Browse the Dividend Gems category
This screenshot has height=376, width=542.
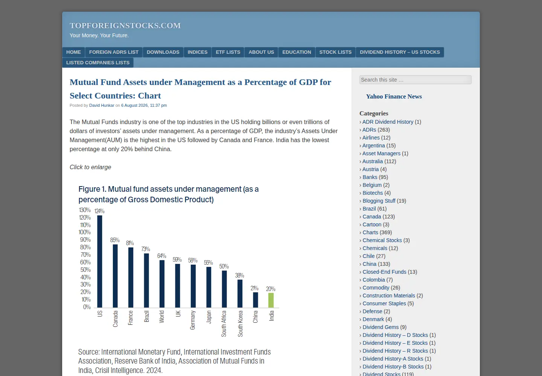click(x=381, y=327)
